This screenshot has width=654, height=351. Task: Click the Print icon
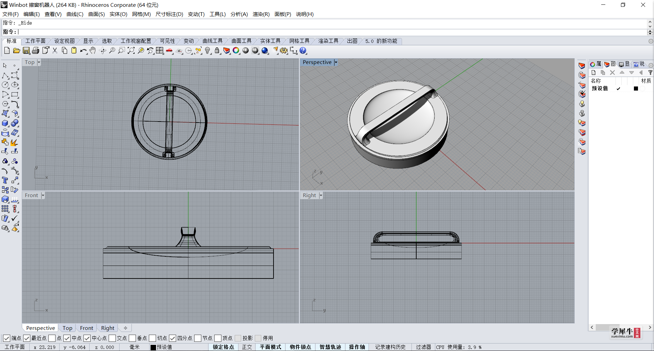36,51
